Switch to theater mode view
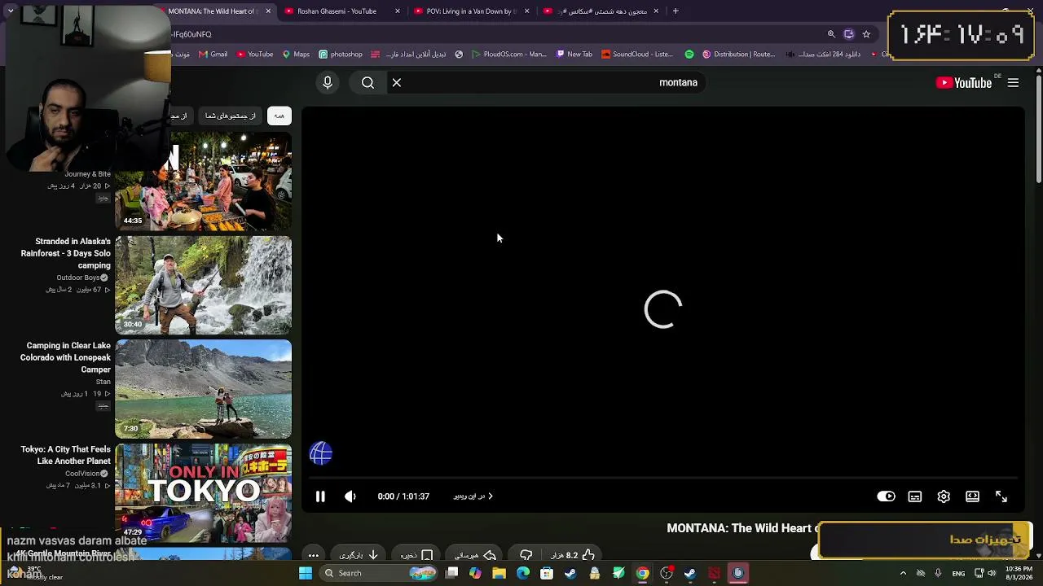 972,496
